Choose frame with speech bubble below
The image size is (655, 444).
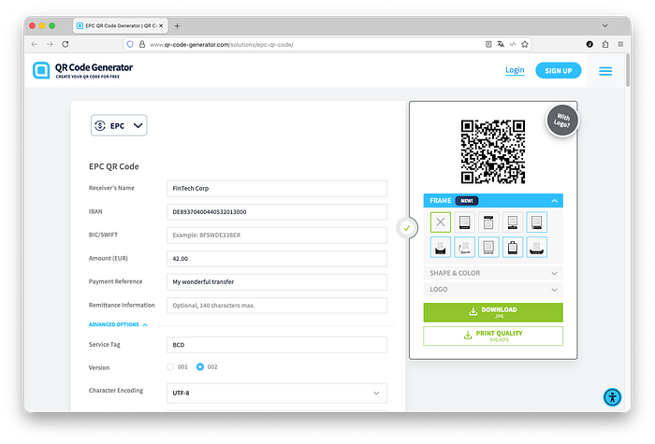[513, 222]
